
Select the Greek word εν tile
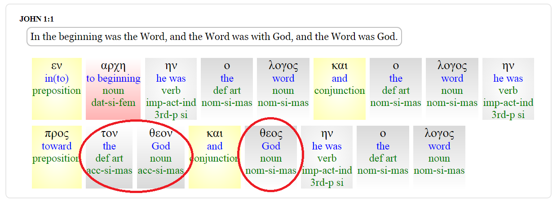[x=57, y=66]
